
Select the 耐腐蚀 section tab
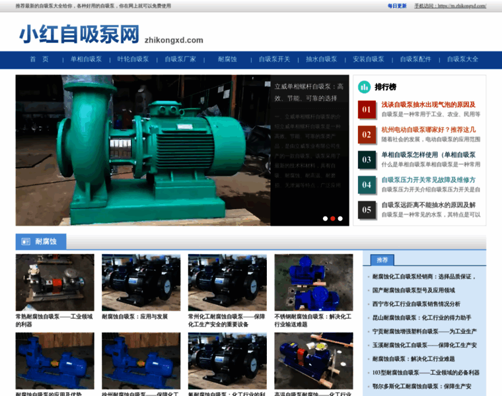pos(41,242)
